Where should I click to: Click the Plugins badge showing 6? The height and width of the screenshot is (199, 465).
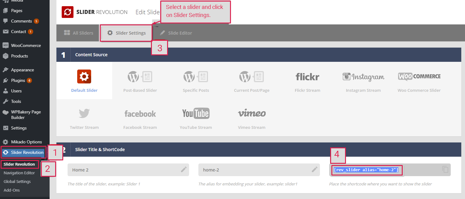pos(29,80)
